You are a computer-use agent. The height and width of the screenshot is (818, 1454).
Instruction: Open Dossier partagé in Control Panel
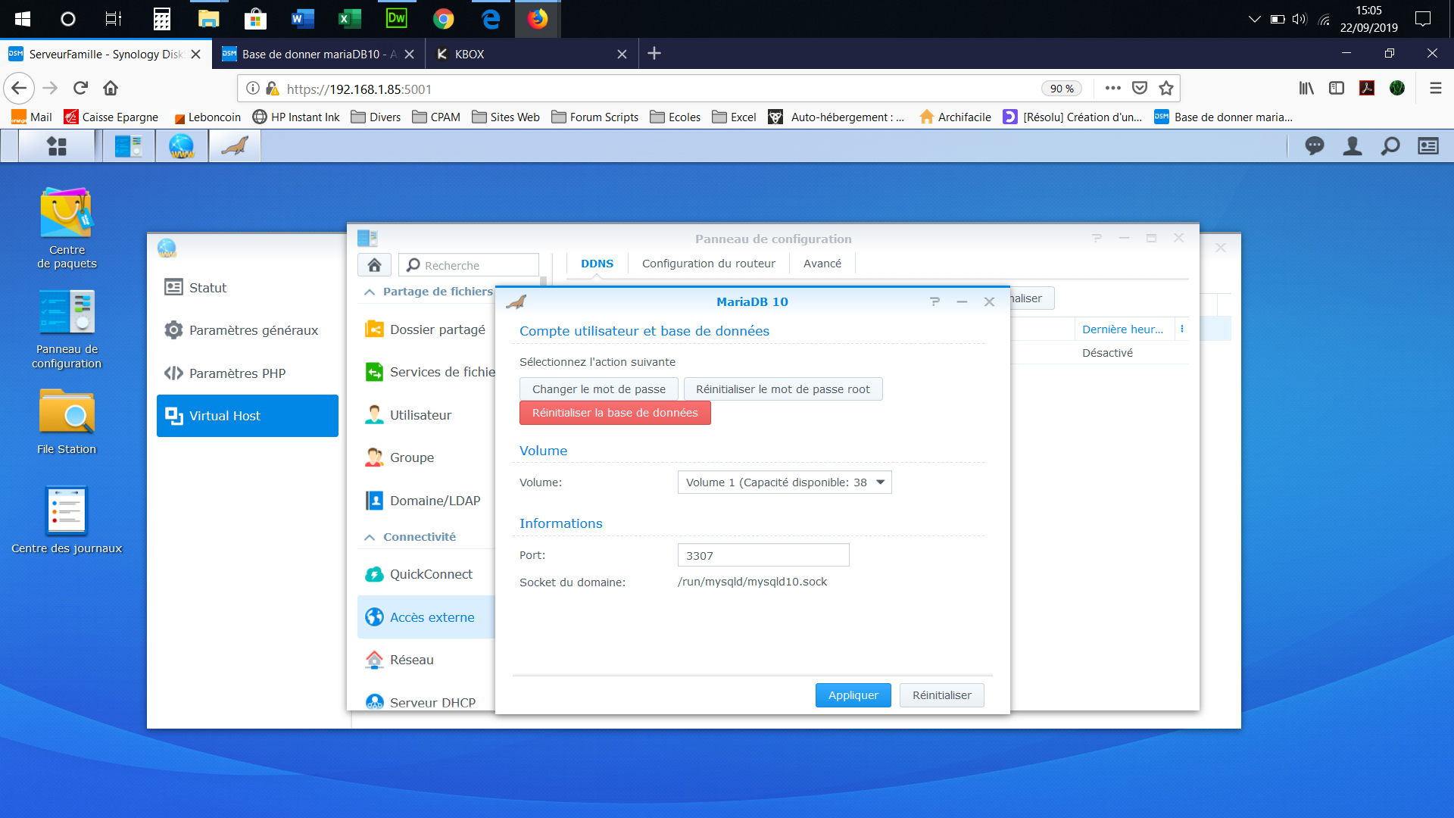tap(426, 329)
